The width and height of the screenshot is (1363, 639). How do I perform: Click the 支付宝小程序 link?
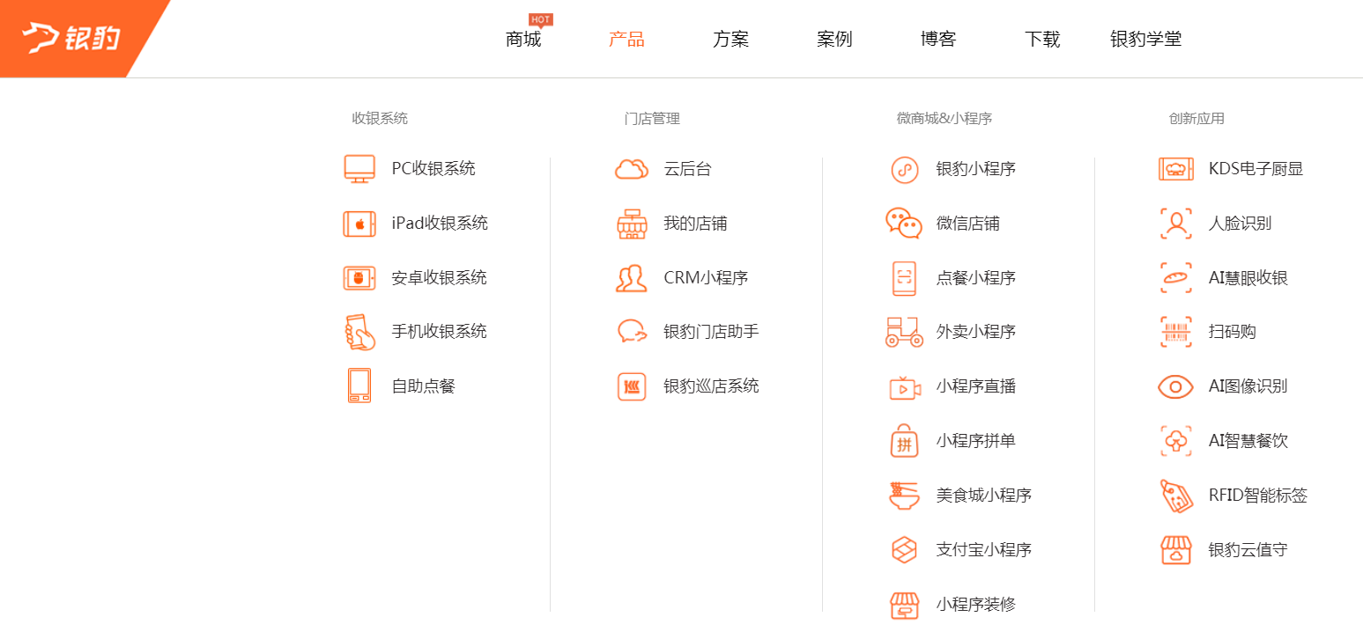(x=983, y=550)
